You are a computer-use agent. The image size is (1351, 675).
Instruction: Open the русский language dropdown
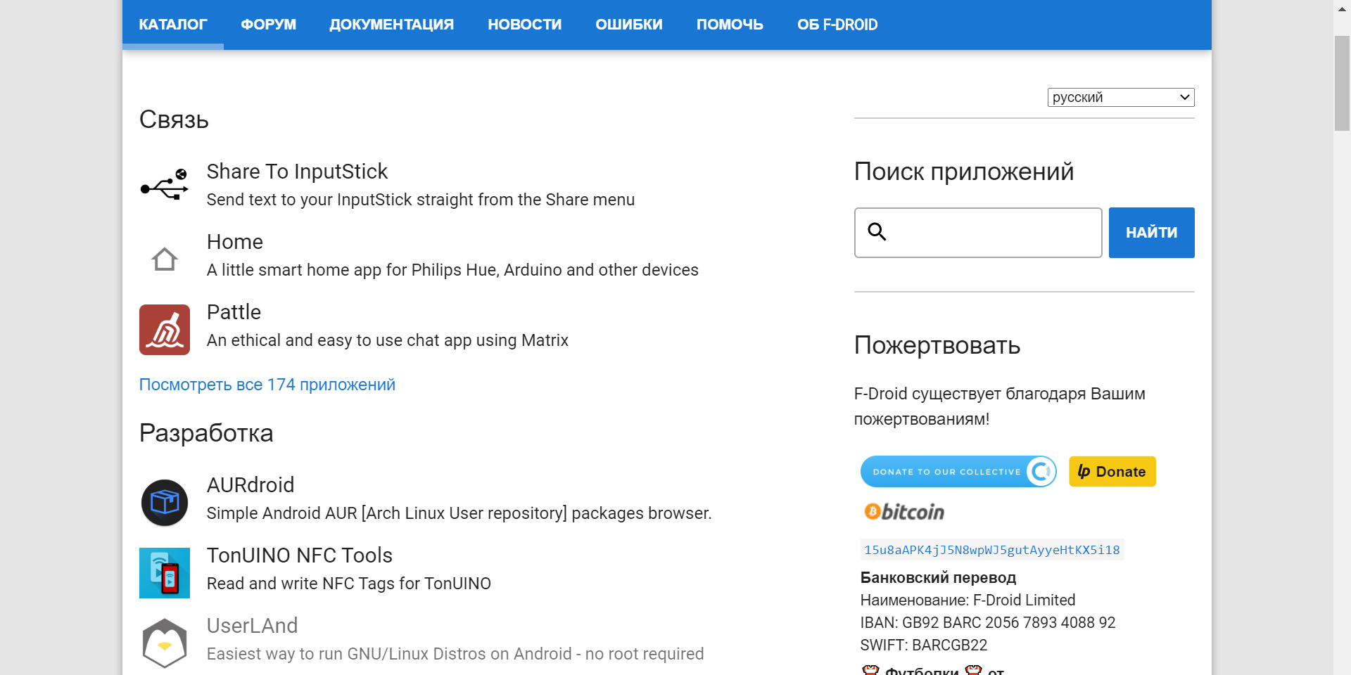[1120, 97]
